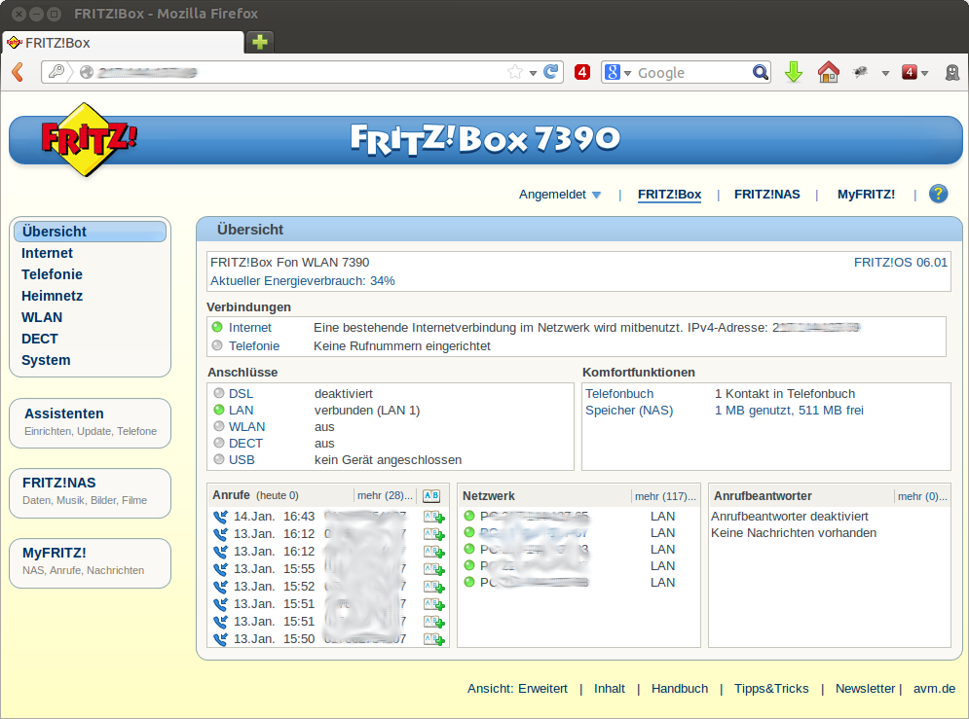The height and width of the screenshot is (719, 969).
Task: Open the Google search engine dropdown
Action: pyautogui.click(x=617, y=72)
